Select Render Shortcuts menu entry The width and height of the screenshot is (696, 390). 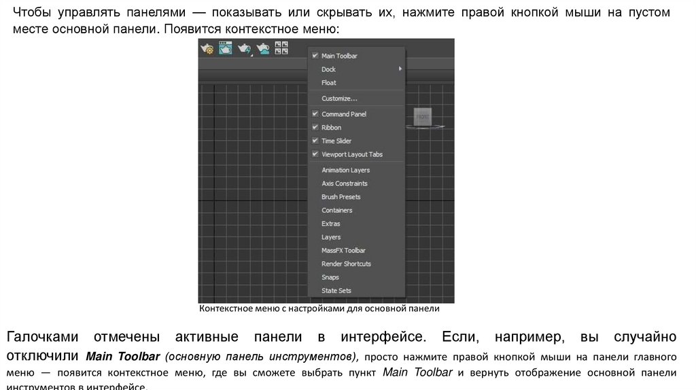pyautogui.click(x=356, y=264)
